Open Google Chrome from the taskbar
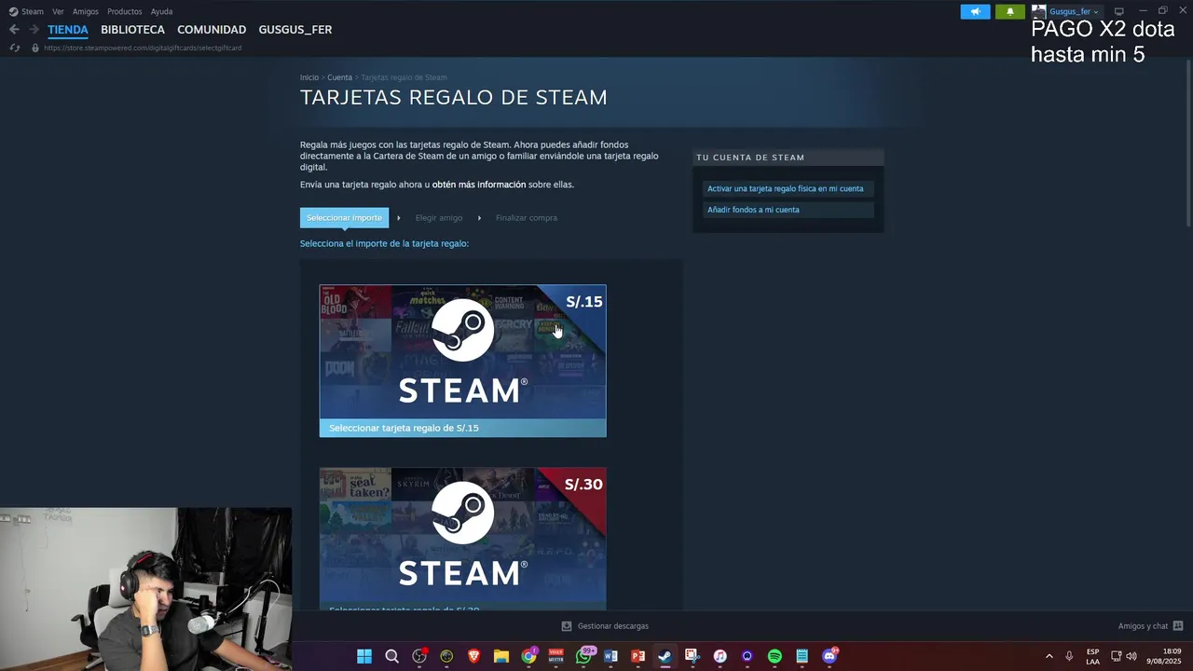This screenshot has width=1193, height=671. point(528,656)
